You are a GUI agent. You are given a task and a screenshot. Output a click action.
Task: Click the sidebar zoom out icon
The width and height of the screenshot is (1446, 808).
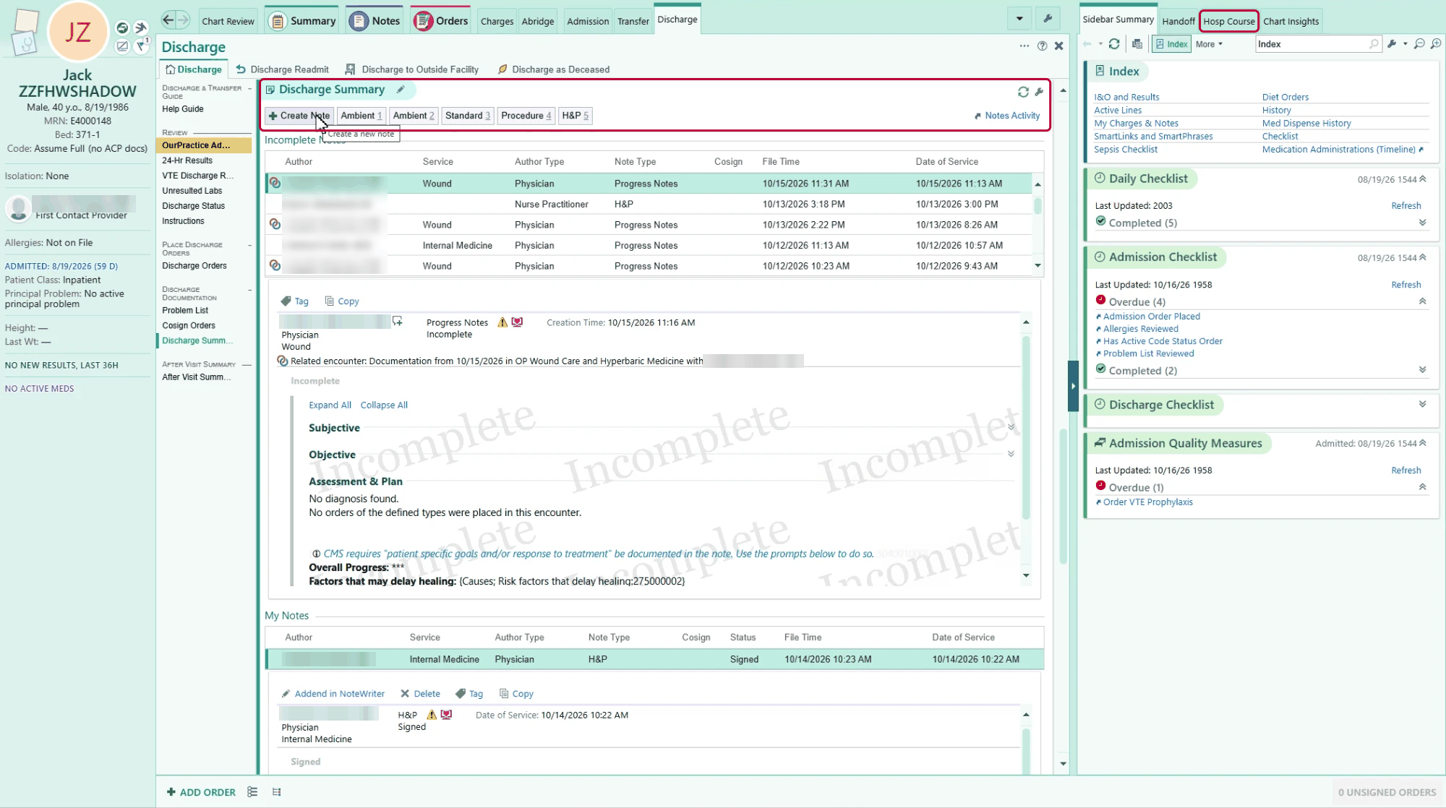click(x=1419, y=44)
